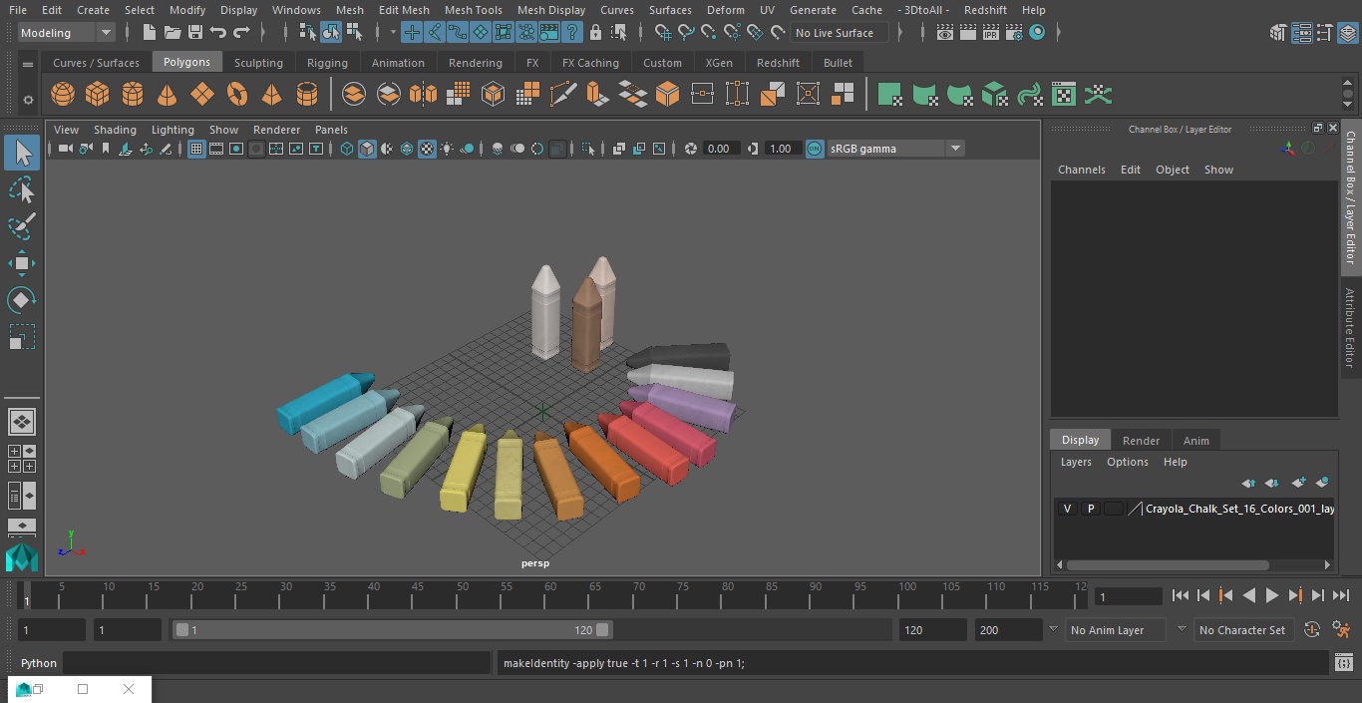Click the time range slider bar

(x=392, y=629)
